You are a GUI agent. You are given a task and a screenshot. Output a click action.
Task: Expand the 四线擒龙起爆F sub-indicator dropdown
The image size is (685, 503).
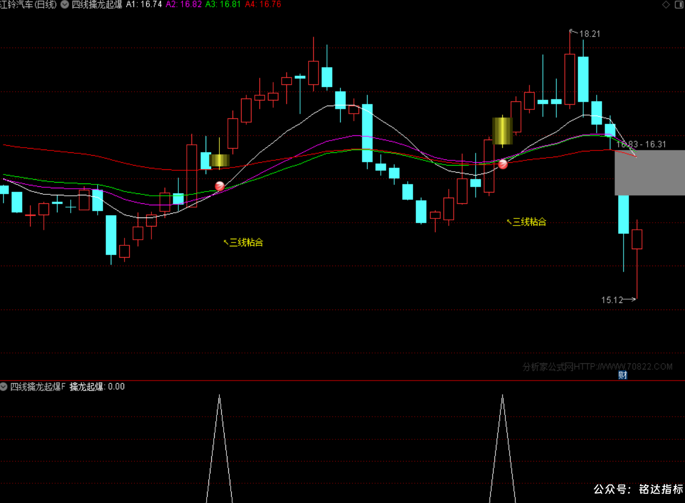(4, 386)
